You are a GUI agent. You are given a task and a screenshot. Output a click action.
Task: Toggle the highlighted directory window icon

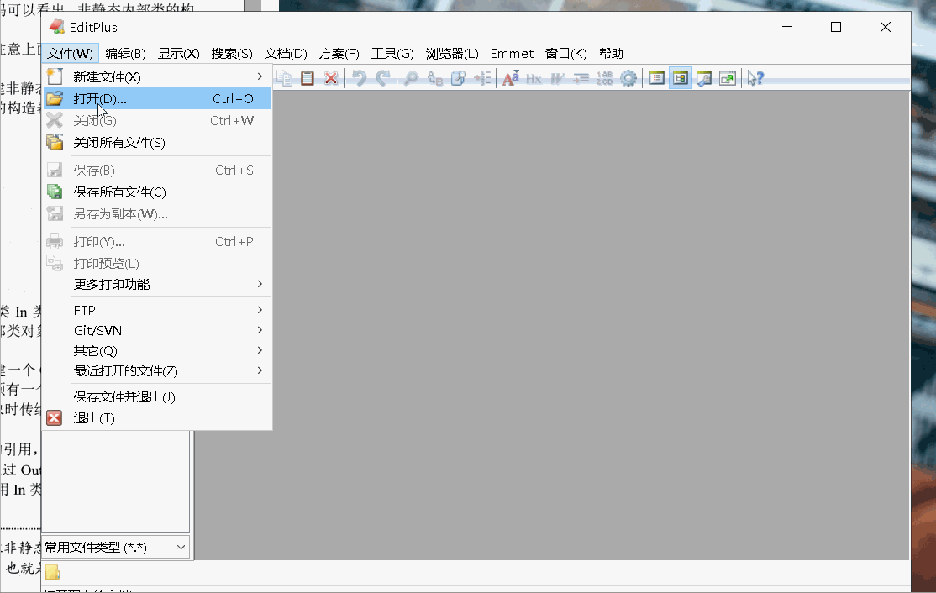tap(681, 78)
